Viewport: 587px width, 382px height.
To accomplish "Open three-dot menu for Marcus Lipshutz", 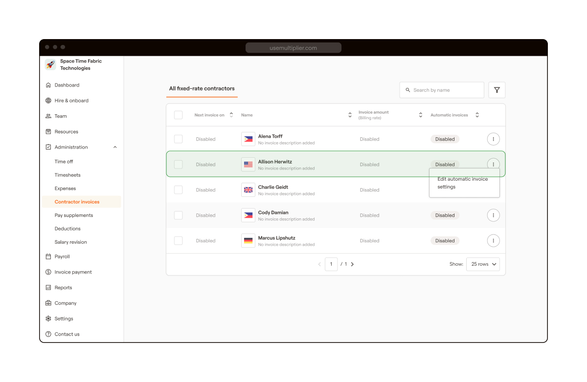I will 493,241.
